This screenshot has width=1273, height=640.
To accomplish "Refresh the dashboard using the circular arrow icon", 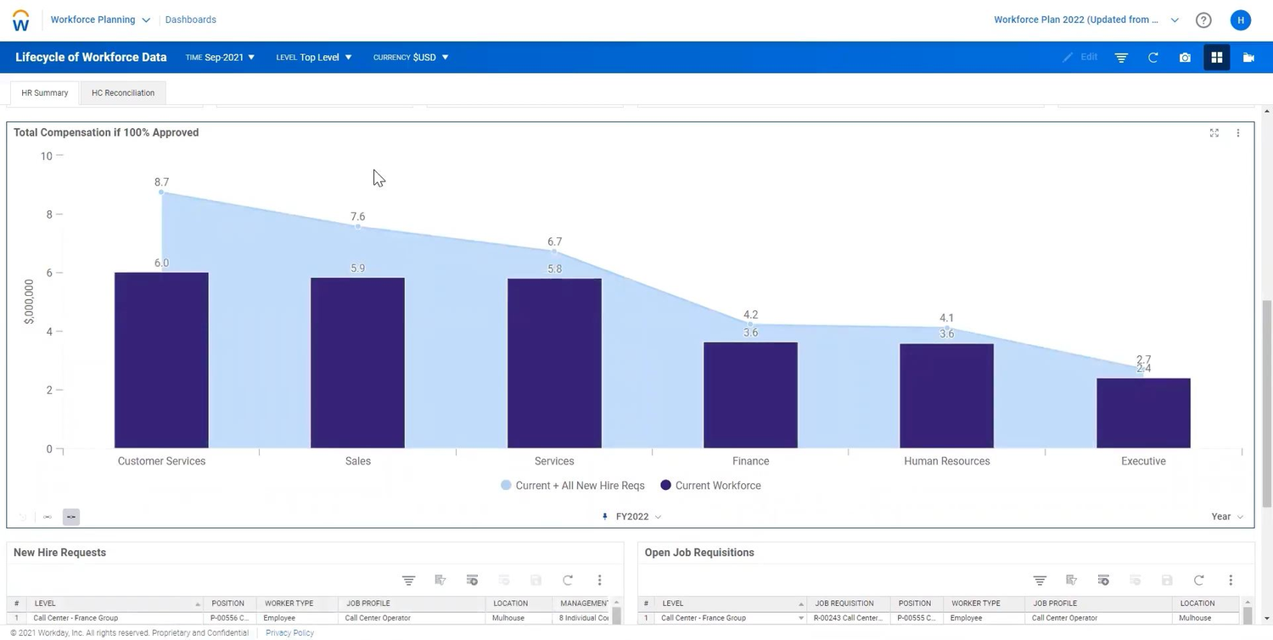I will pyautogui.click(x=1152, y=57).
